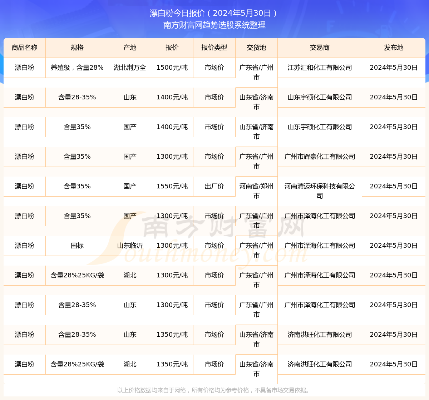This screenshot has height=400, width=429.
Task: Select 含量28%25KG/袋 in the 泽海化工 row
Action: 77,275
